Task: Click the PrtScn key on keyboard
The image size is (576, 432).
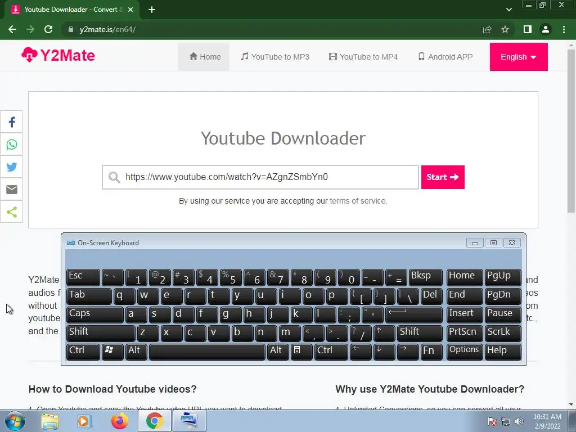Action: 465,333
